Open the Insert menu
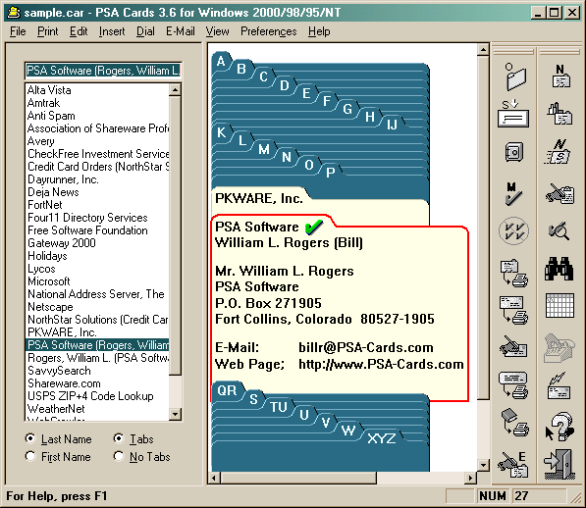 [x=112, y=31]
